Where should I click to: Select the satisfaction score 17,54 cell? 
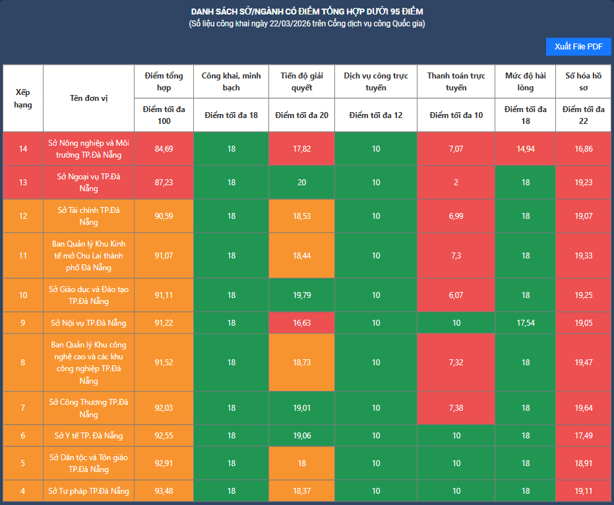pos(526,323)
